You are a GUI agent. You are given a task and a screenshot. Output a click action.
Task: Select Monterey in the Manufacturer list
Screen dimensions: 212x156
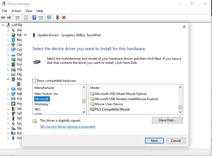pos(41,104)
